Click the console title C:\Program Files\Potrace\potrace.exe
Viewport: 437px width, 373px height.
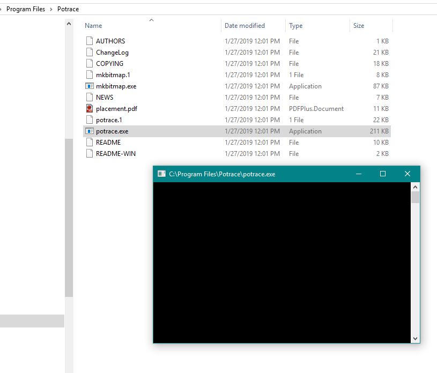222,174
